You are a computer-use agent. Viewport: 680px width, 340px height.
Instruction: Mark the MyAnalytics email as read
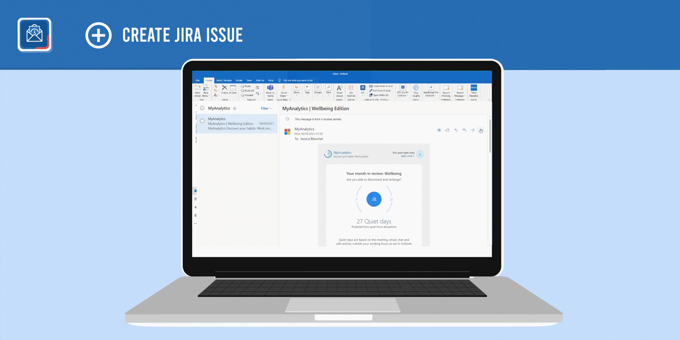pos(202,121)
